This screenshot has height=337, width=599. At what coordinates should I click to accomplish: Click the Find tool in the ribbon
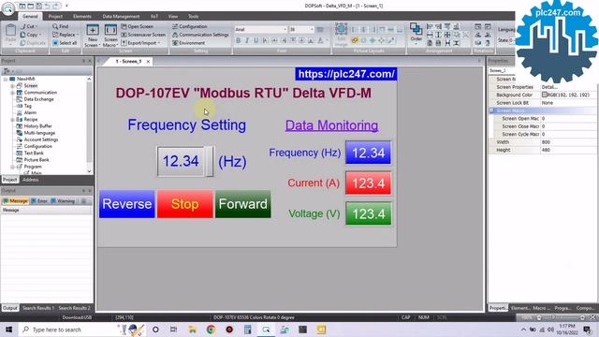60,26
